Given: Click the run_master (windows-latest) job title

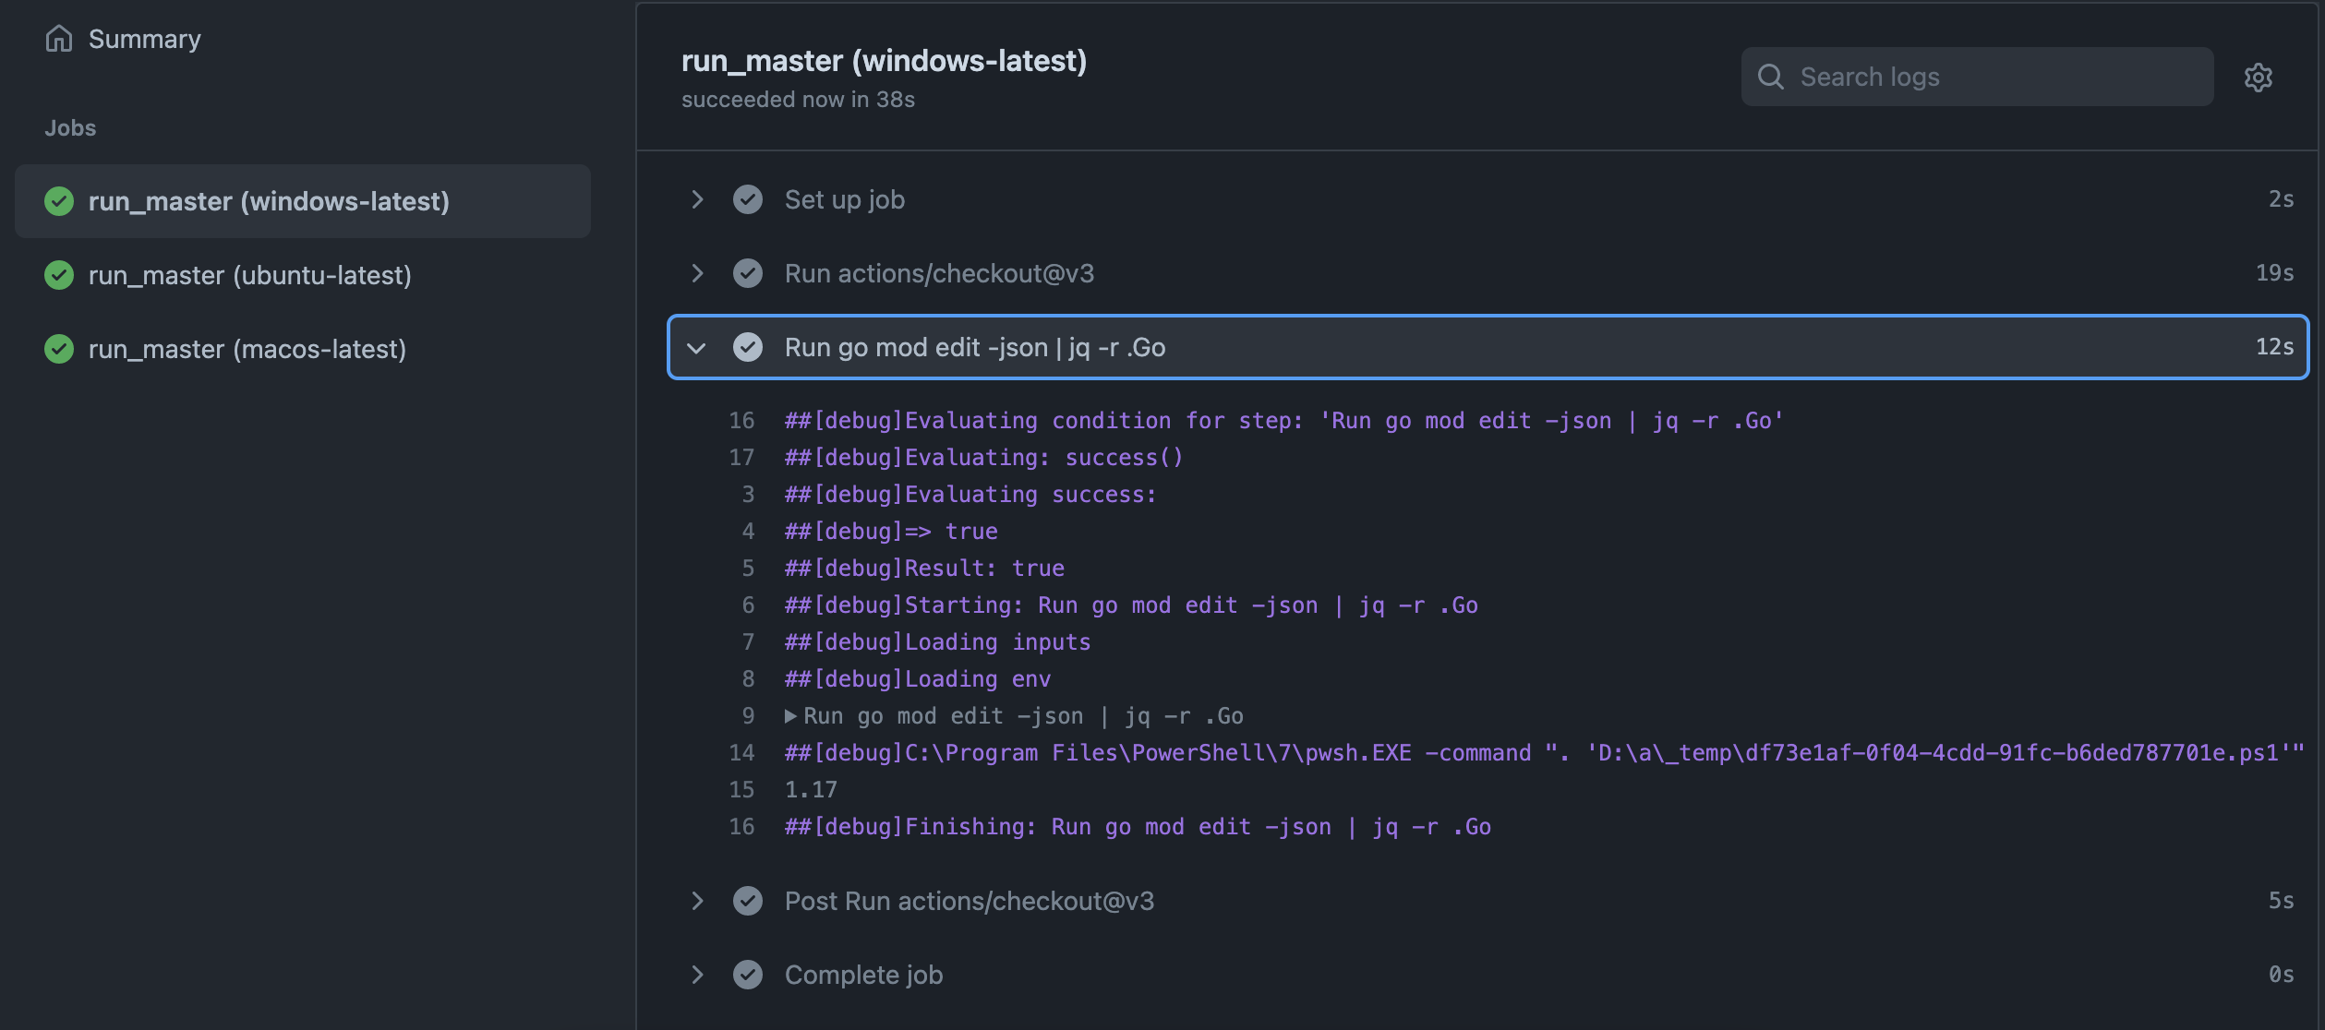Looking at the screenshot, I should pos(885,61).
